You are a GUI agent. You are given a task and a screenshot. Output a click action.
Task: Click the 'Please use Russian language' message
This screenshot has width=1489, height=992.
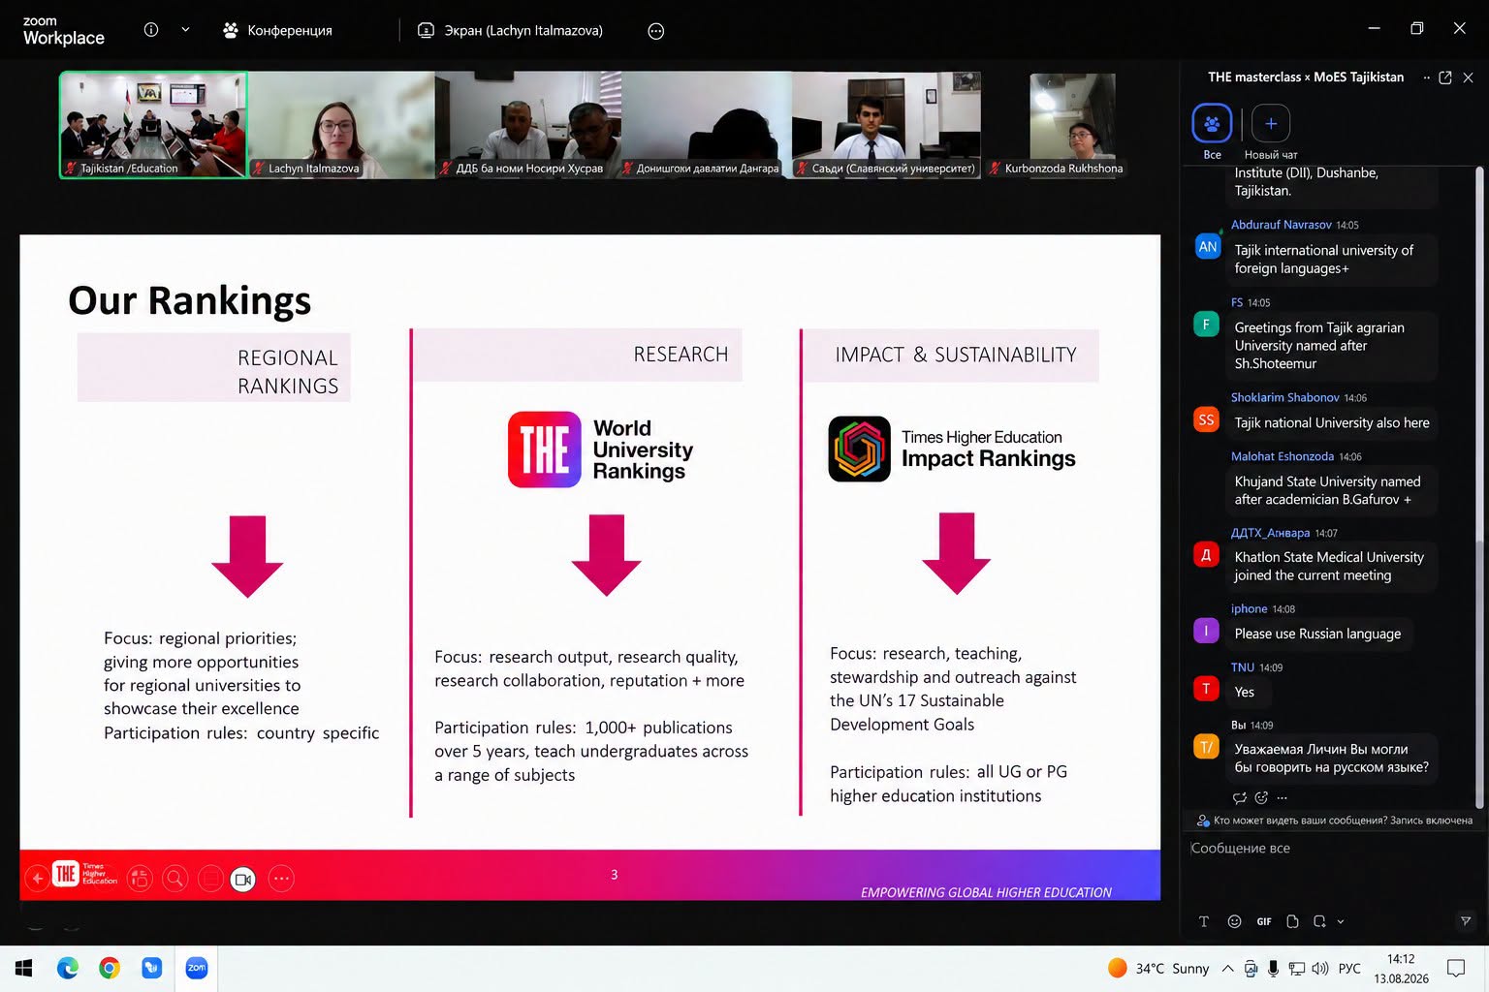1317,634
